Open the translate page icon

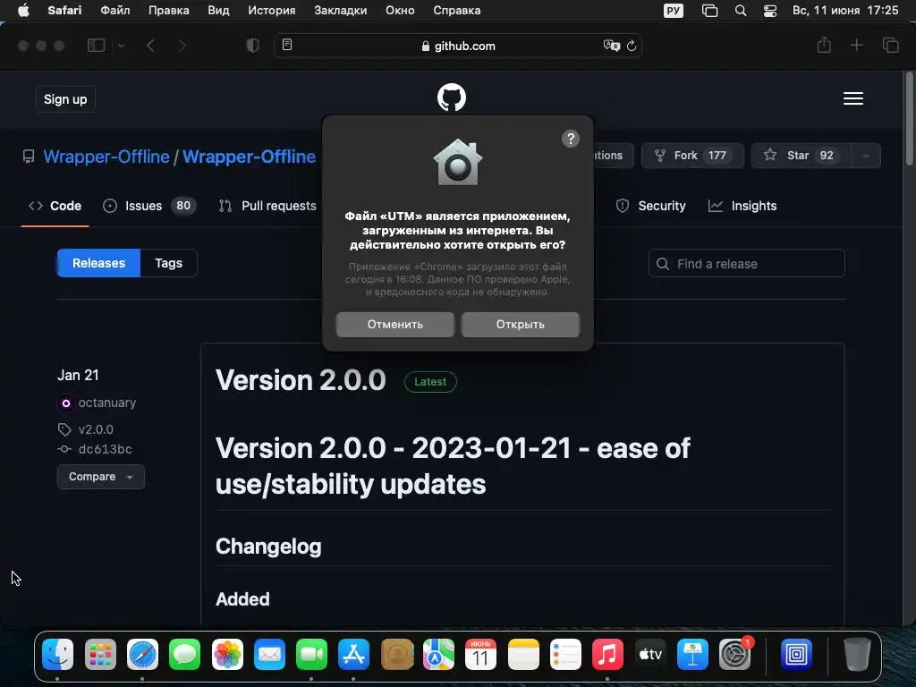click(x=611, y=46)
